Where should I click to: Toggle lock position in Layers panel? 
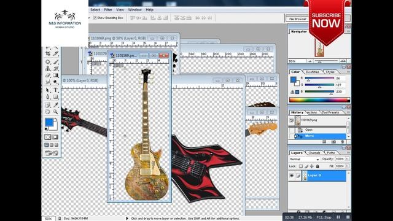[312, 166]
